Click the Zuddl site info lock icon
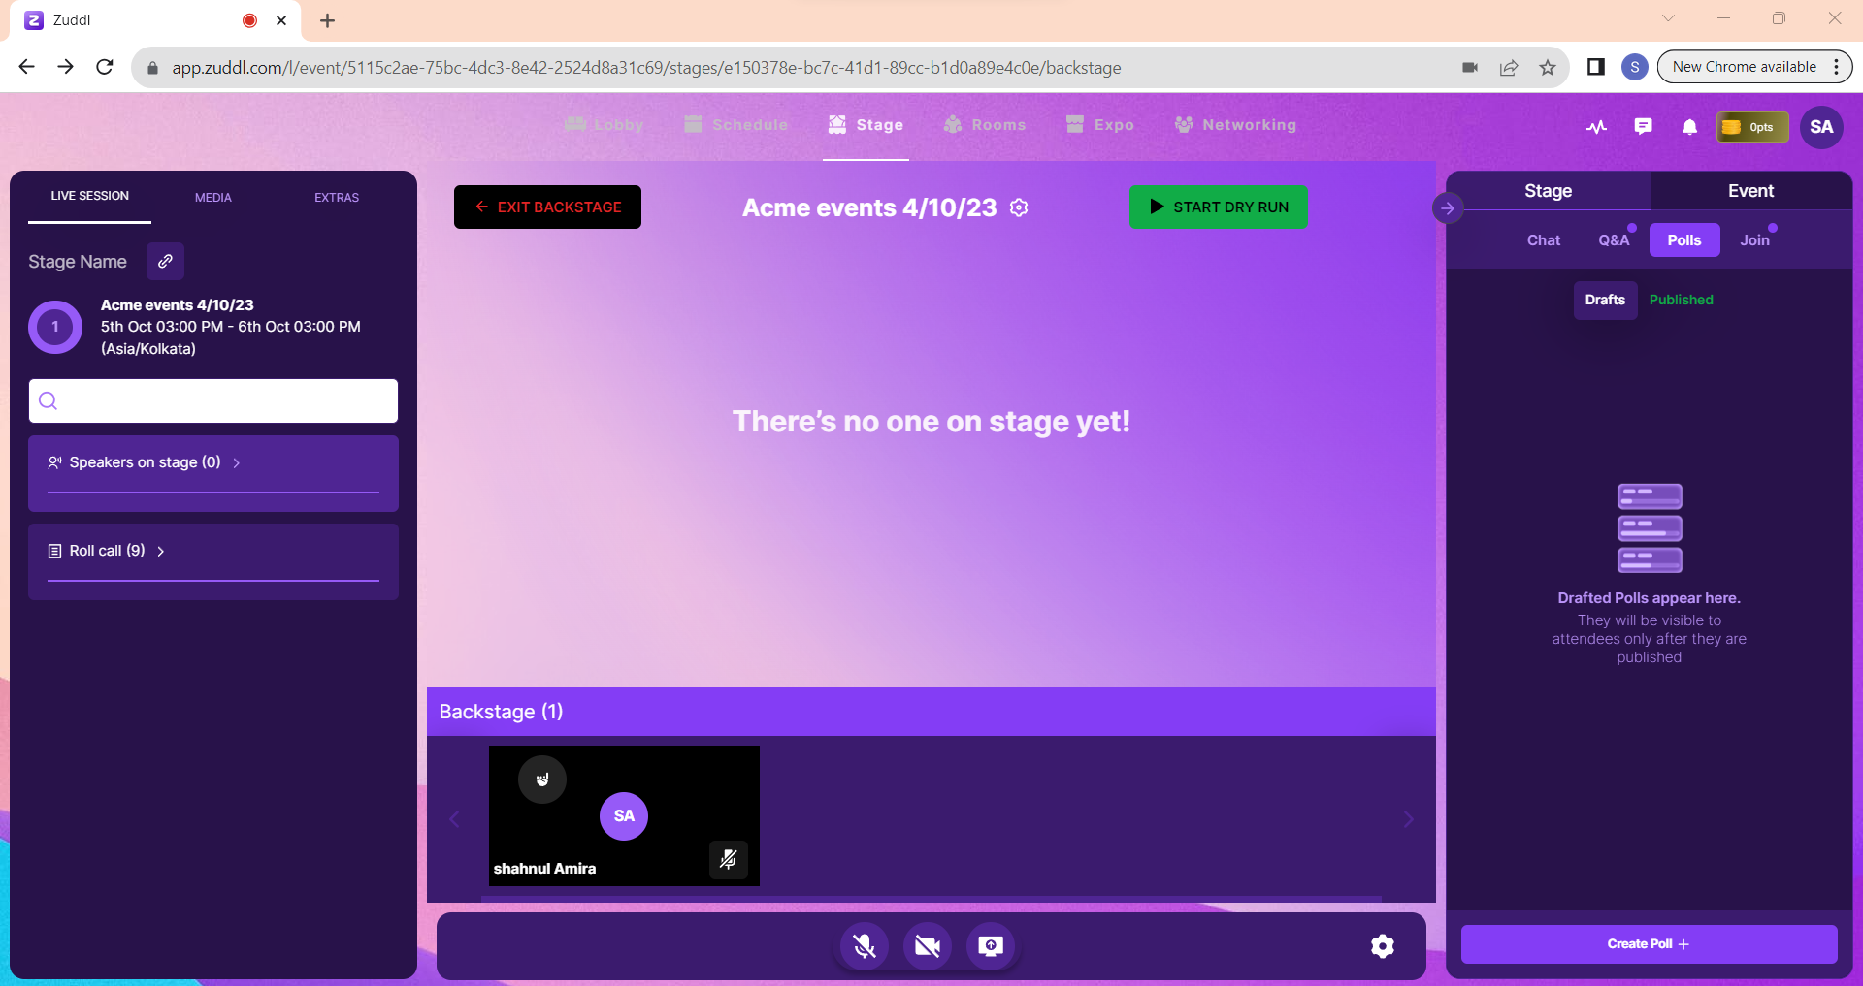1863x986 pixels. [x=152, y=68]
